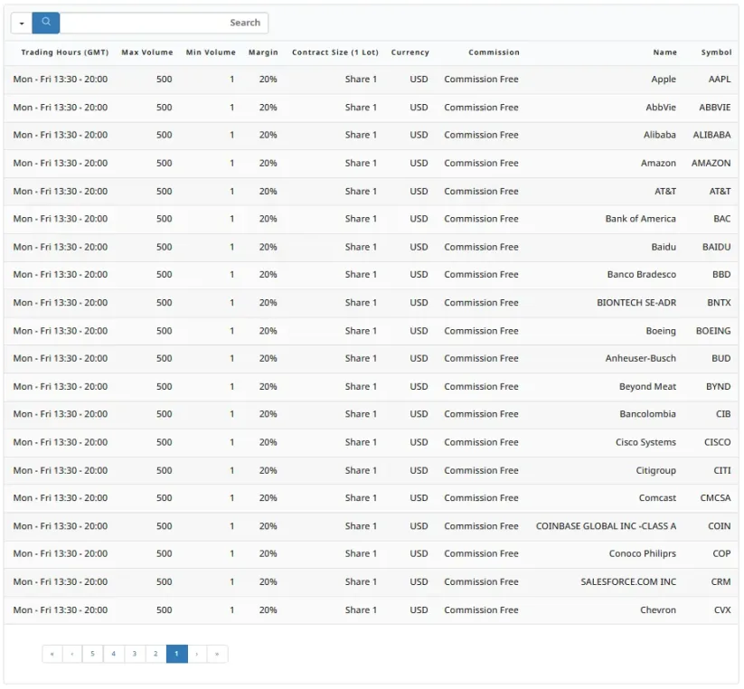Sort by Margin column header
The image size is (744, 689).
tap(263, 52)
